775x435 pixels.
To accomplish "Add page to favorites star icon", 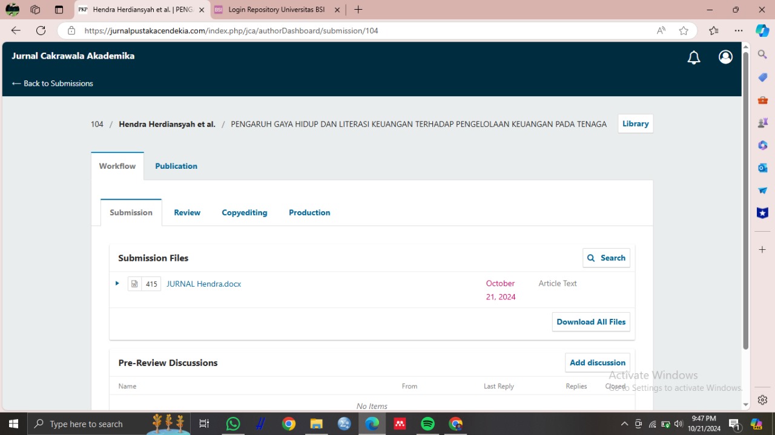I will [684, 30].
